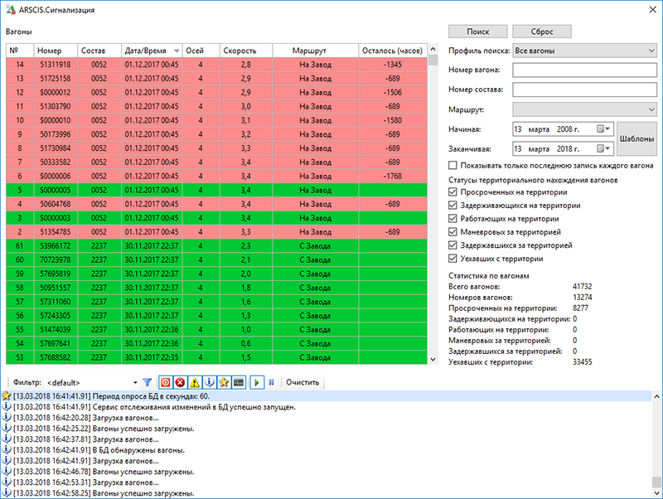663x499 pixels.
Task: Click log panel scrollbar up arrow
Action: pos(656,396)
